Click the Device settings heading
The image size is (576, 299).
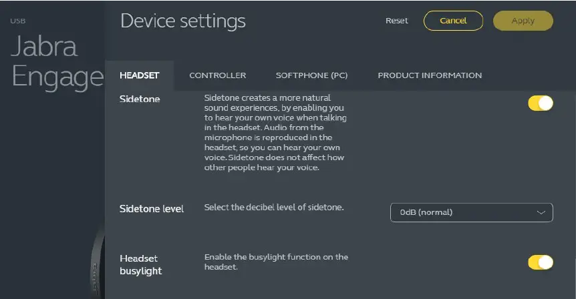point(182,21)
